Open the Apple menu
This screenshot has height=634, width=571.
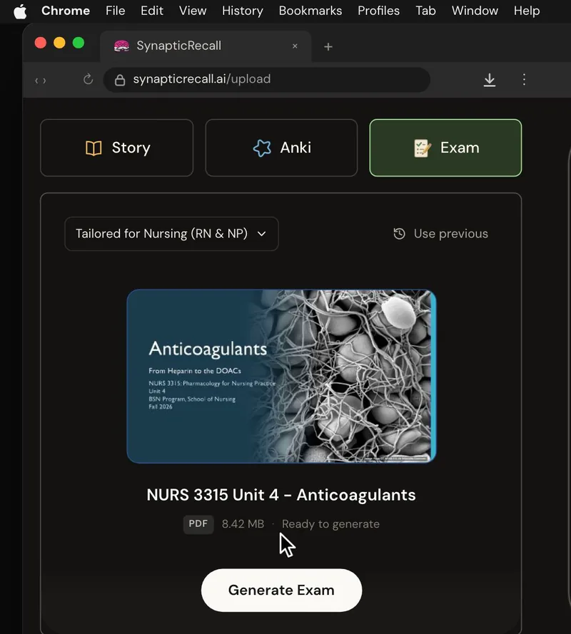coord(20,11)
